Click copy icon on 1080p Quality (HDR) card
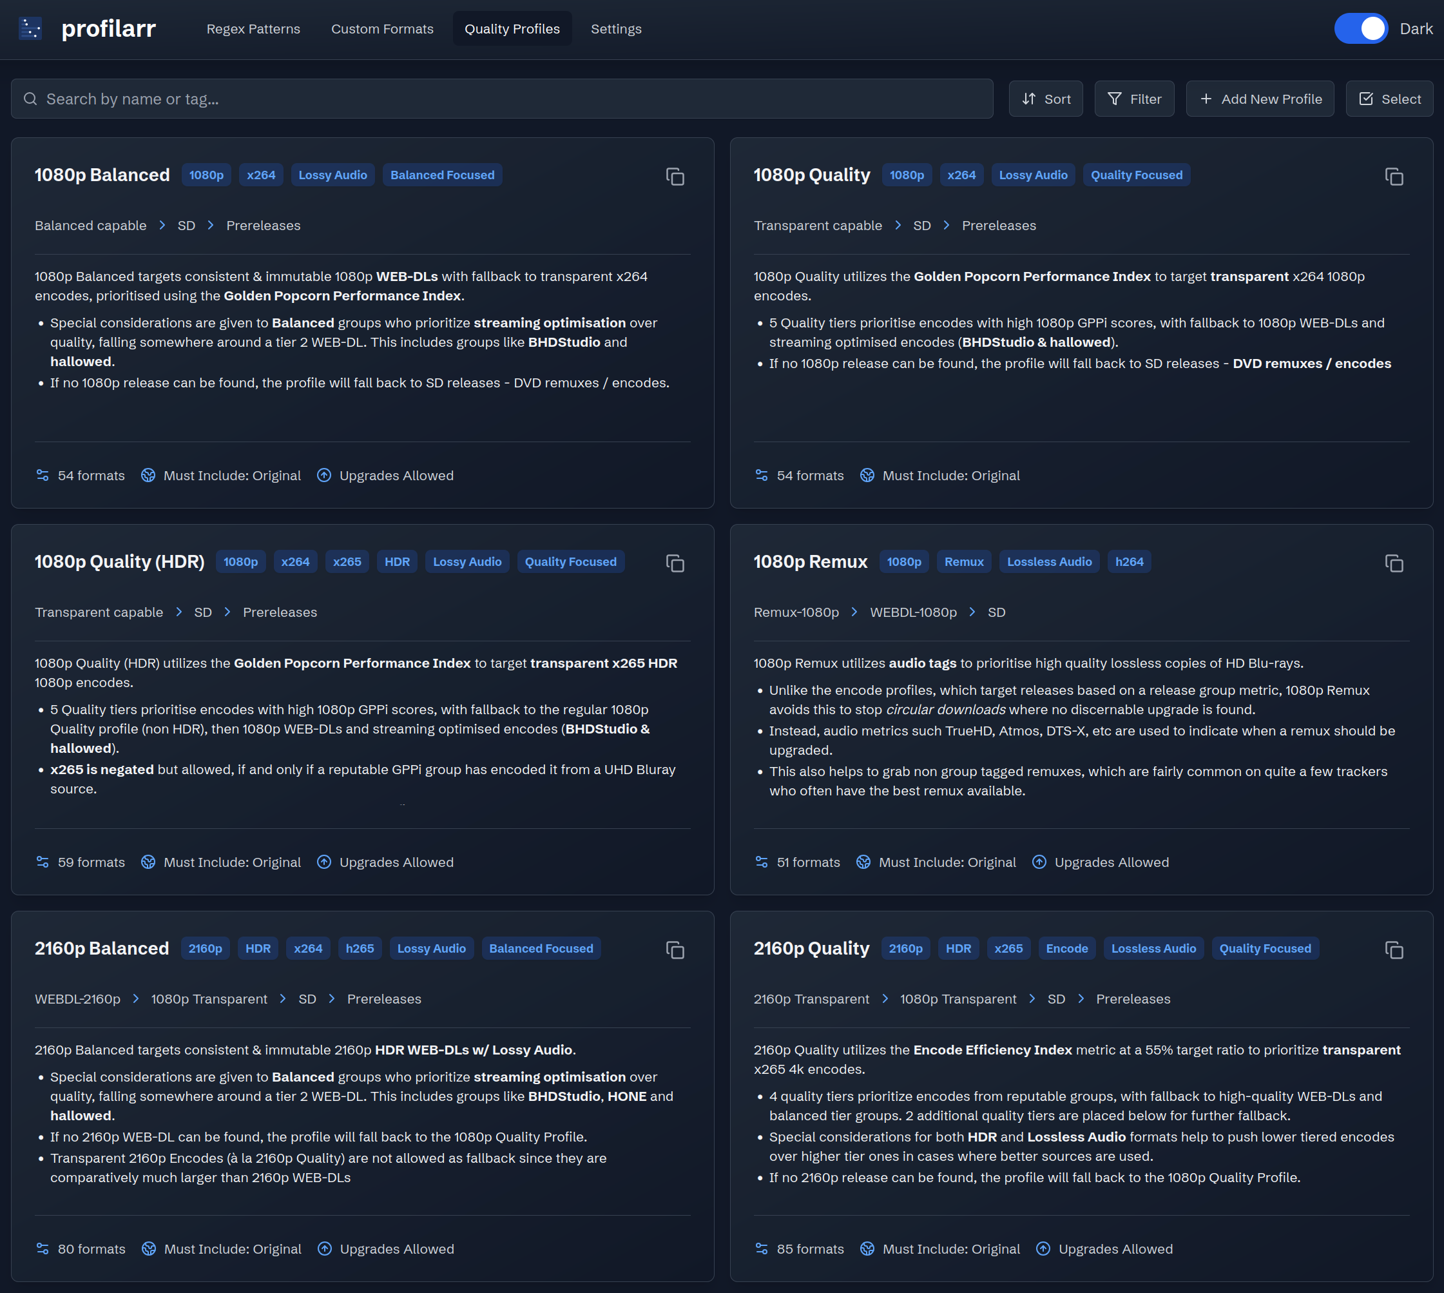Screen dimensions: 1444x1293 click(x=675, y=563)
